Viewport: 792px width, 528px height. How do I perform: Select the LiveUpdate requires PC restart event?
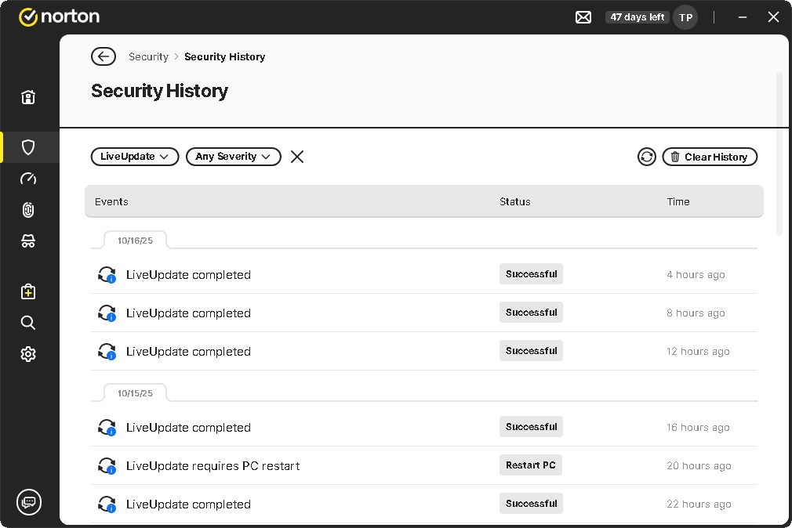click(x=213, y=466)
